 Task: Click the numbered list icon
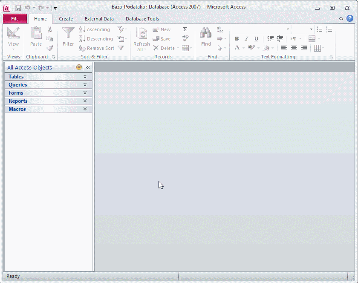pos(329,29)
